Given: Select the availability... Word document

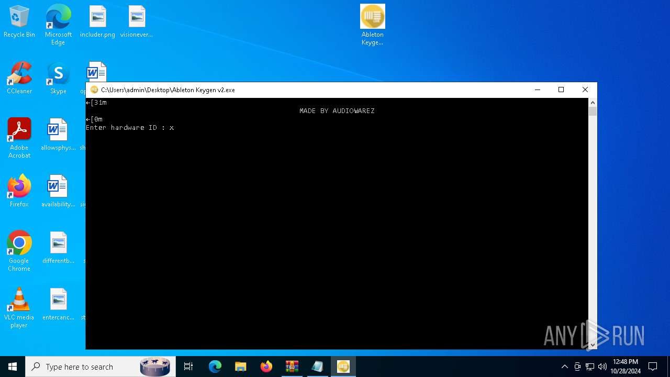Looking at the screenshot, I should click(x=58, y=191).
